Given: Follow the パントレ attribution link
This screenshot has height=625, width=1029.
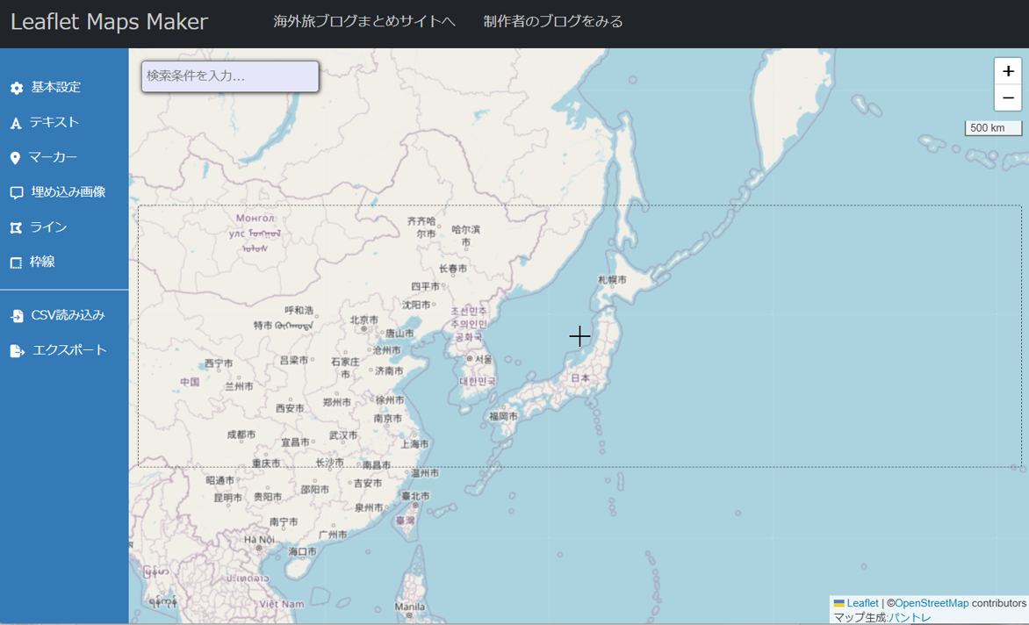Looking at the screenshot, I should [x=910, y=618].
